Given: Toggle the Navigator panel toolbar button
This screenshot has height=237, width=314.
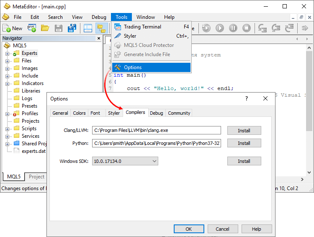Looking at the screenshot, I should pos(101,28).
